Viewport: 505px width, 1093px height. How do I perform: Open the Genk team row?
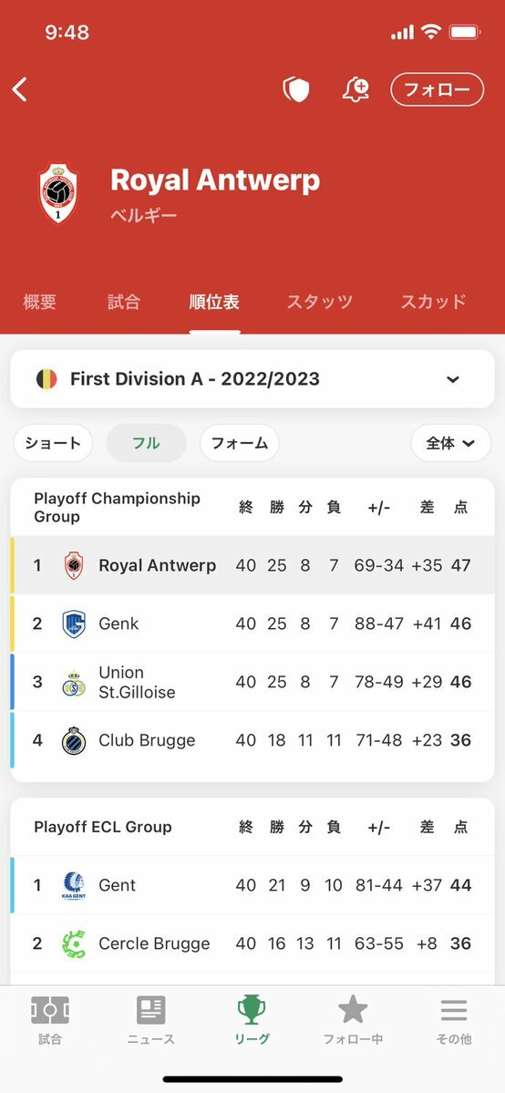252,624
